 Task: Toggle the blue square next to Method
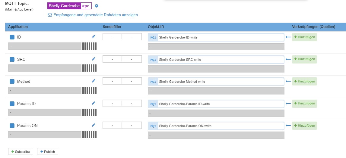coord(12,82)
